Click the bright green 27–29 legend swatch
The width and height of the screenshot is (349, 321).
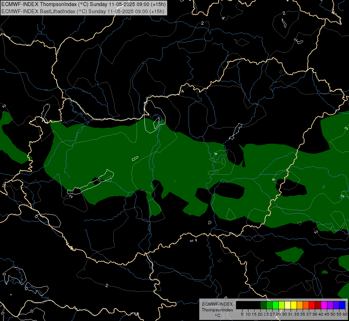point(276,305)
